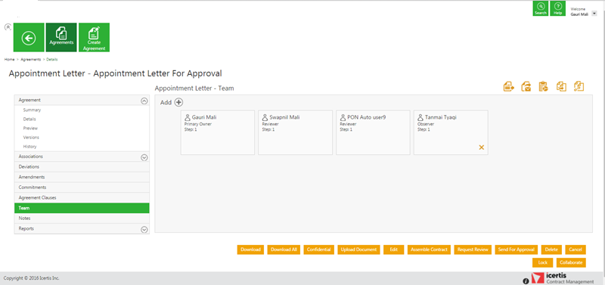Viewport: 605px width, 285px height.
Task: Open user dropdown next to Gauri Mali
Action: click(594, 13)
